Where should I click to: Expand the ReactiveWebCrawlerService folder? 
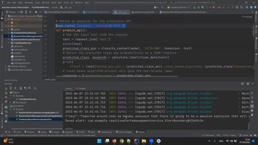point(9,39)
